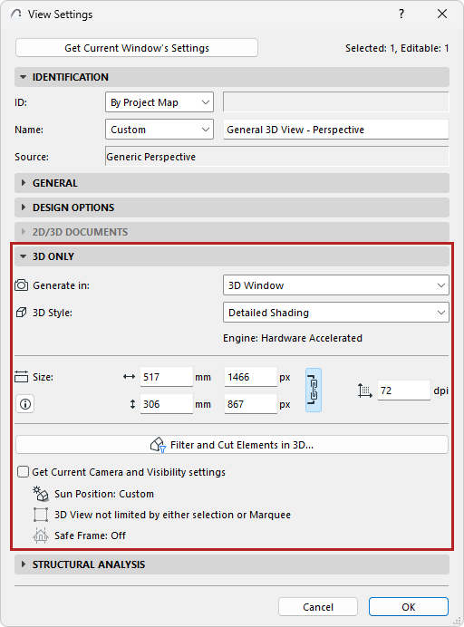Confirm with the OK button
The image size is (464, 627).
coord(409,607)
